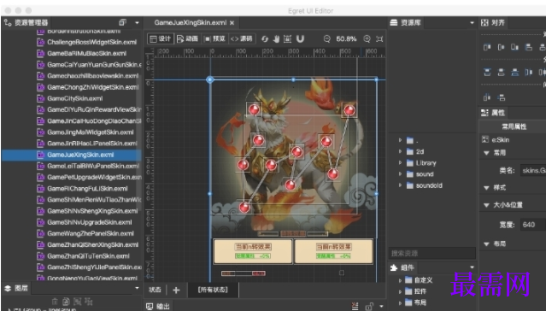Expand the soundold folder in 资源库
546x311 pixels.
pos(400,185)
